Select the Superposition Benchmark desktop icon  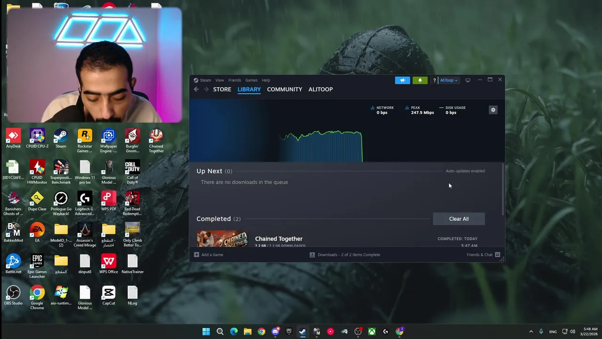click(61, 172)
